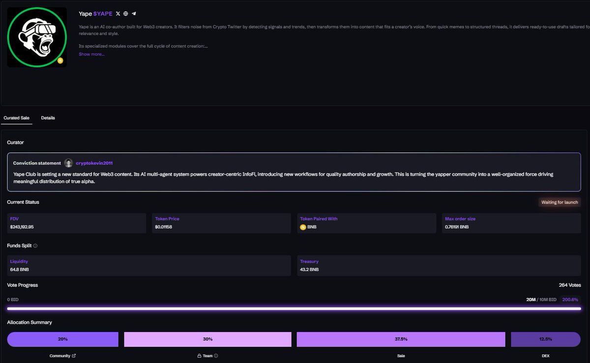Click the Liquidity value 64.8 BNB

point(20,270)
